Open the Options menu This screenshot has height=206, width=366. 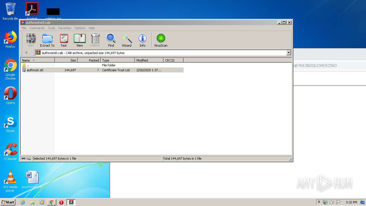(80, 28)
